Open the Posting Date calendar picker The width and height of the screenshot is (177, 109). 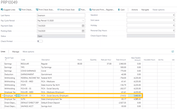(x=83, y=31)
